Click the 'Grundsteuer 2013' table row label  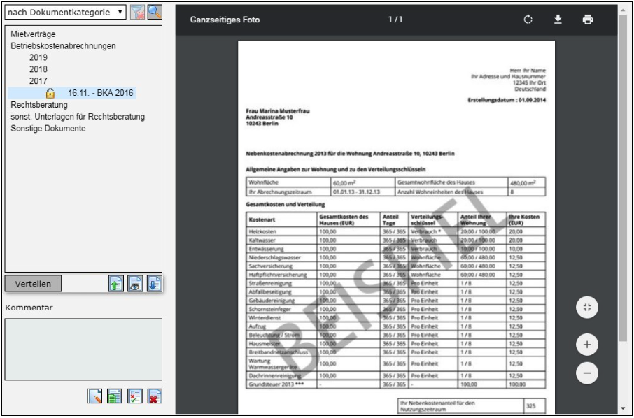coord(276,384)
